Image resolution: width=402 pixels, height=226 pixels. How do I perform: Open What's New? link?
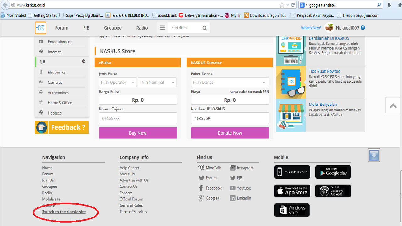click(311, 28)
